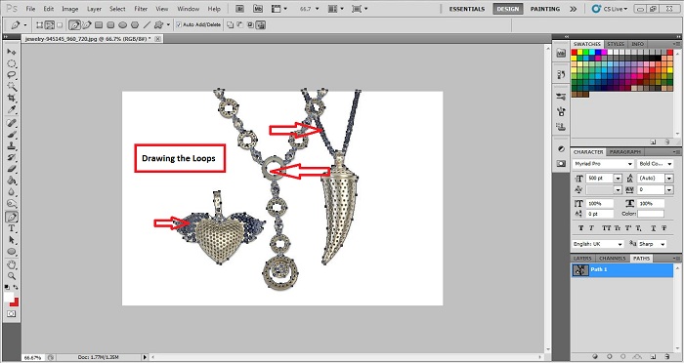The image size is (684, 363).
Task: Switch to the Channels tab
Action: click(x=612, y=259)
